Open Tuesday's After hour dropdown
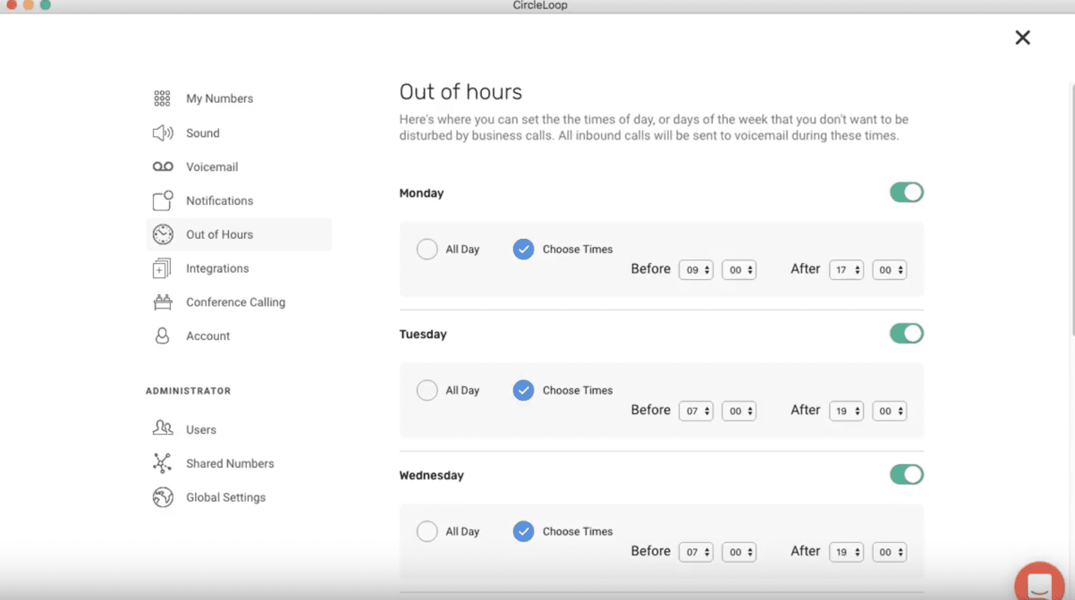 pyautogui.click(x=846, y=411)
